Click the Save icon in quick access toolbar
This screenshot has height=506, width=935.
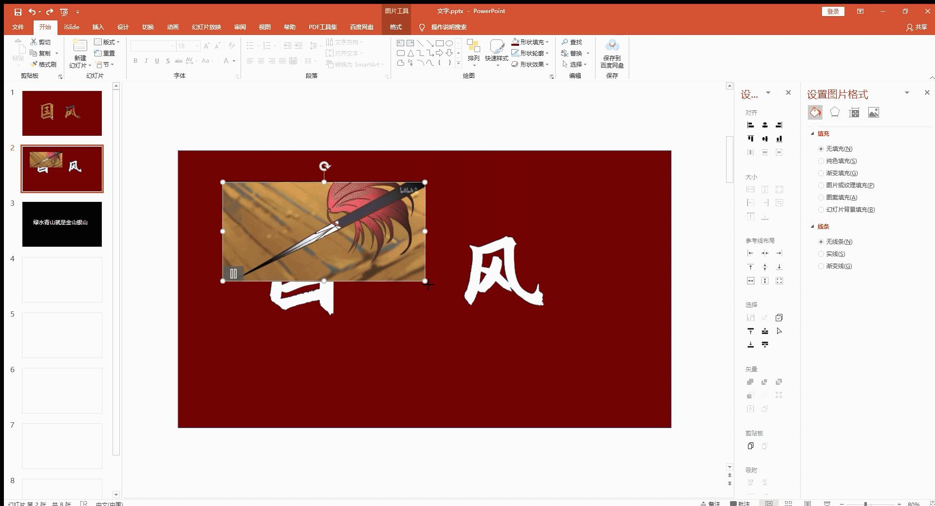(x=18, y=12)
